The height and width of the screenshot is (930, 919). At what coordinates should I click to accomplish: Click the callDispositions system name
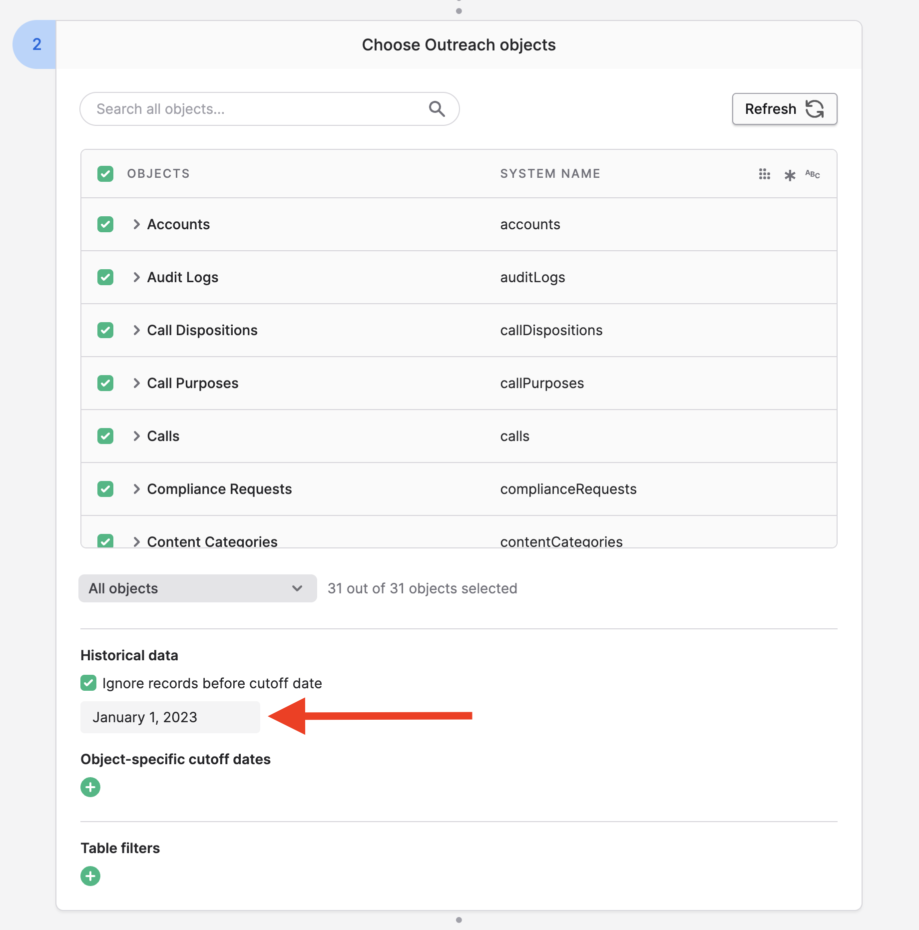[551, 331]
